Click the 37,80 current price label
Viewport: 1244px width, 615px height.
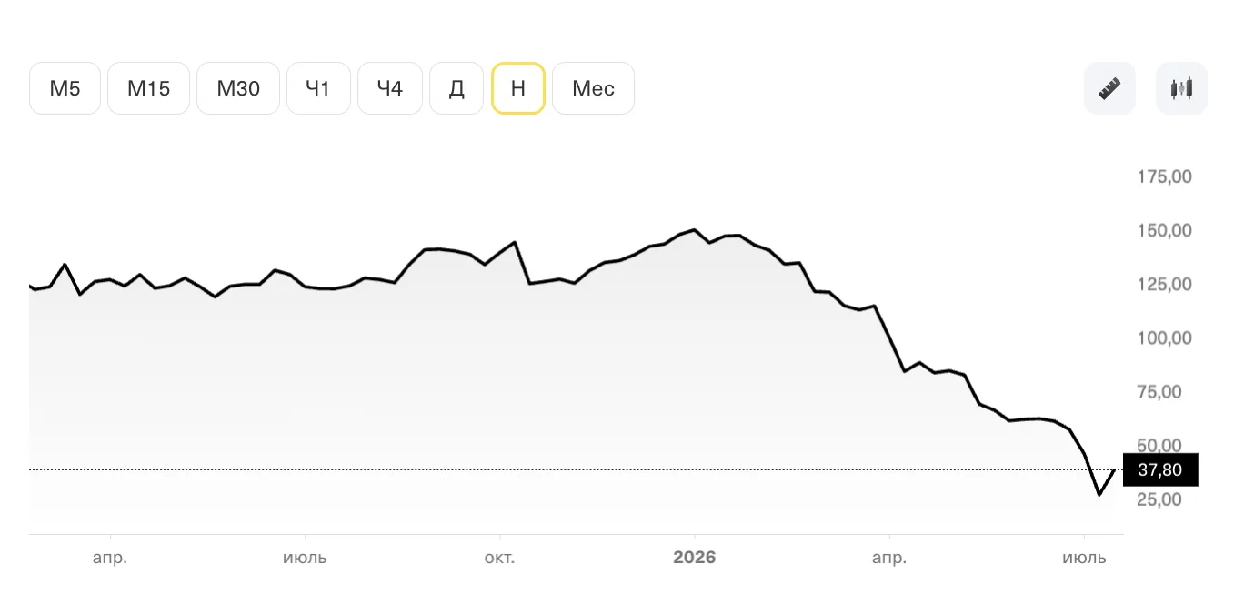(1160, 469)
